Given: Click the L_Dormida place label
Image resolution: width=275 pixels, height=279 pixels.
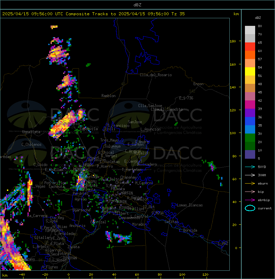Looking at the screenshot, I should (x=188, y=230).
